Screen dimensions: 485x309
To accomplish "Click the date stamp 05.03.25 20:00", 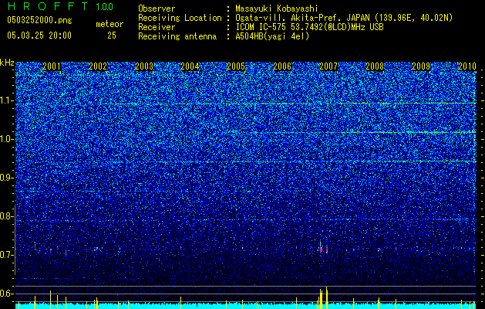I will (39, 36).
